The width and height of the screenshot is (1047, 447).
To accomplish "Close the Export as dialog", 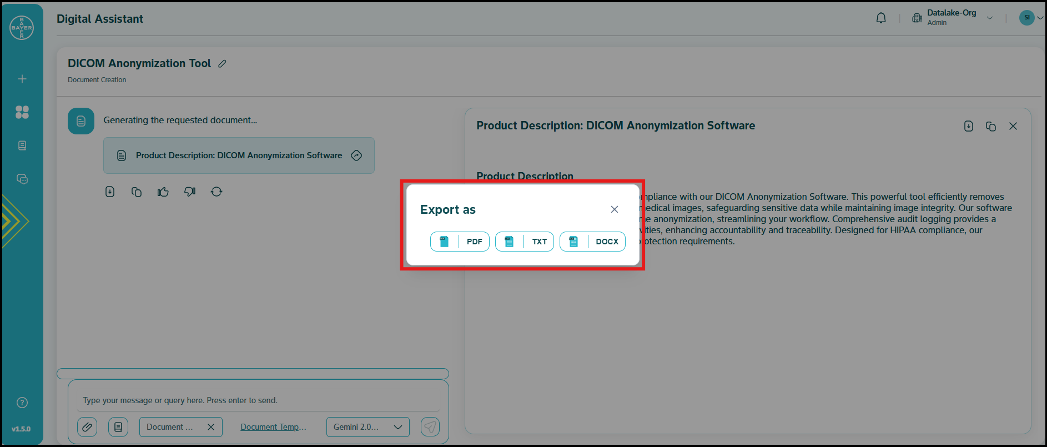I will 614,209.
